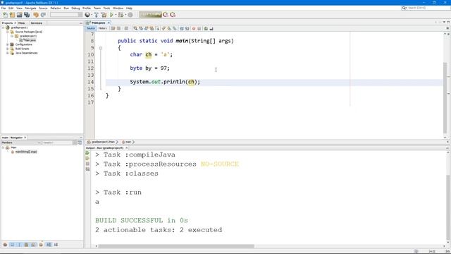Click the second profiler icon after the memory bar
Image resolution: width=451 pixels, height=254 pixels.
coord(173,15)
